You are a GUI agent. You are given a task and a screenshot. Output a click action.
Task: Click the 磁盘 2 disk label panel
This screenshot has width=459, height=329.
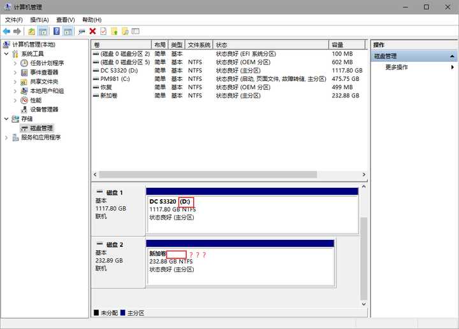pyautogui.click(x=118, y=262)
